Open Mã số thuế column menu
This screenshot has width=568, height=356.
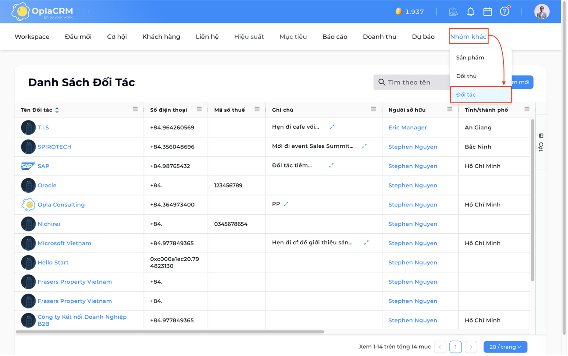[x=257, y=109]
